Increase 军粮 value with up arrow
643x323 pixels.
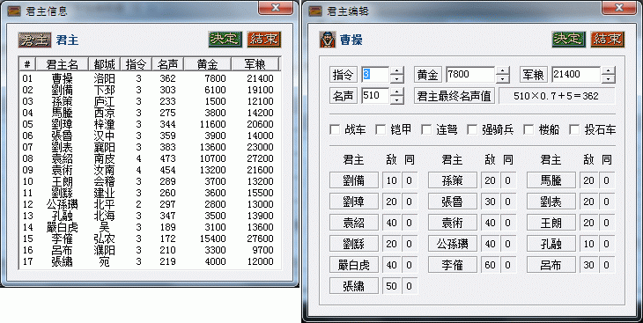coord(608,70)
